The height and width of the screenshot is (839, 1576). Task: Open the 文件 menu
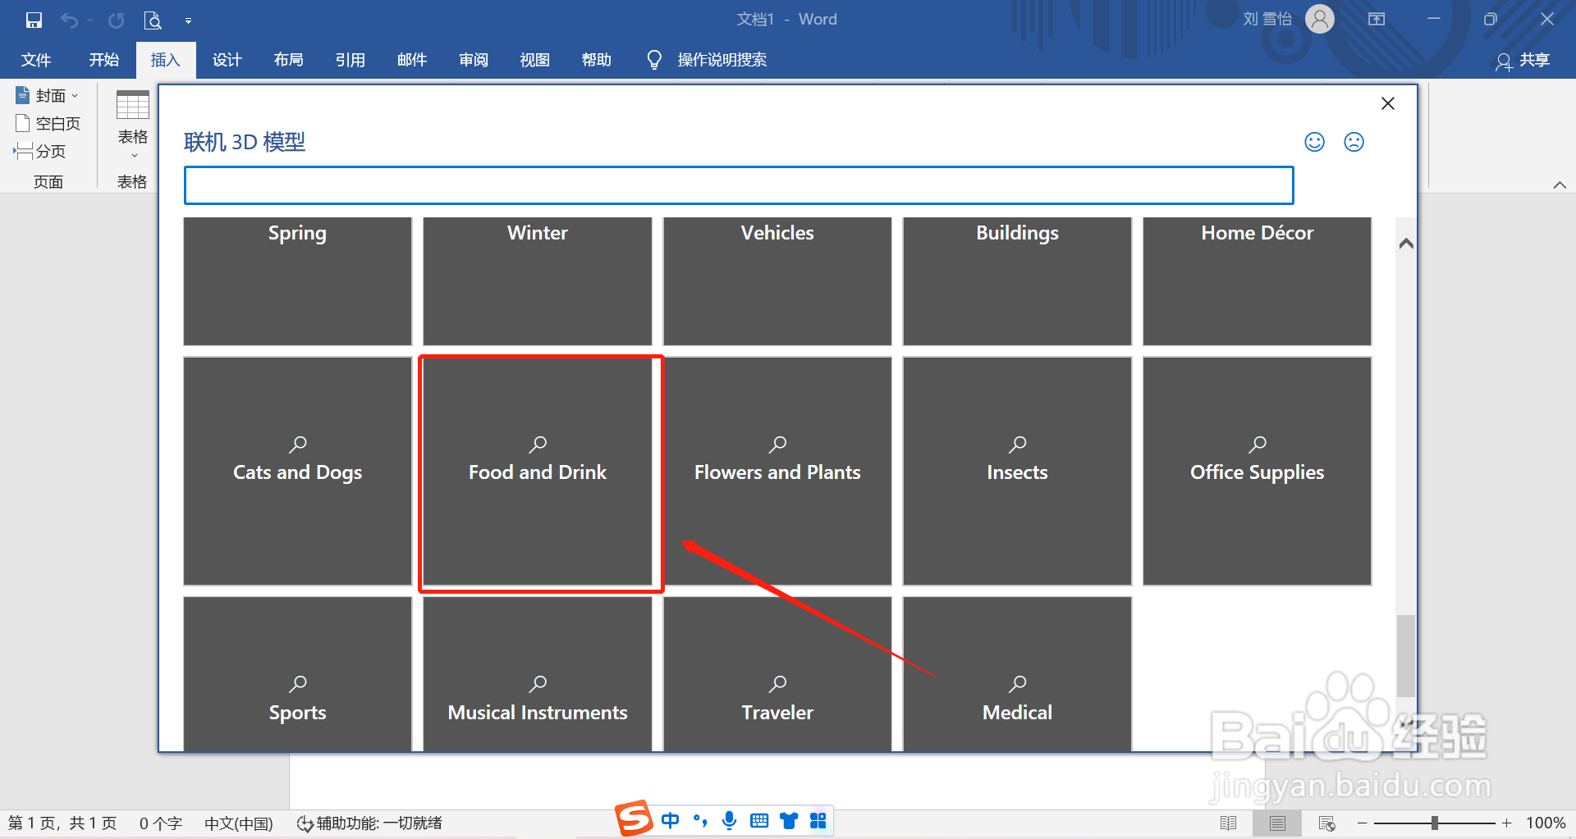click(34, 59)
